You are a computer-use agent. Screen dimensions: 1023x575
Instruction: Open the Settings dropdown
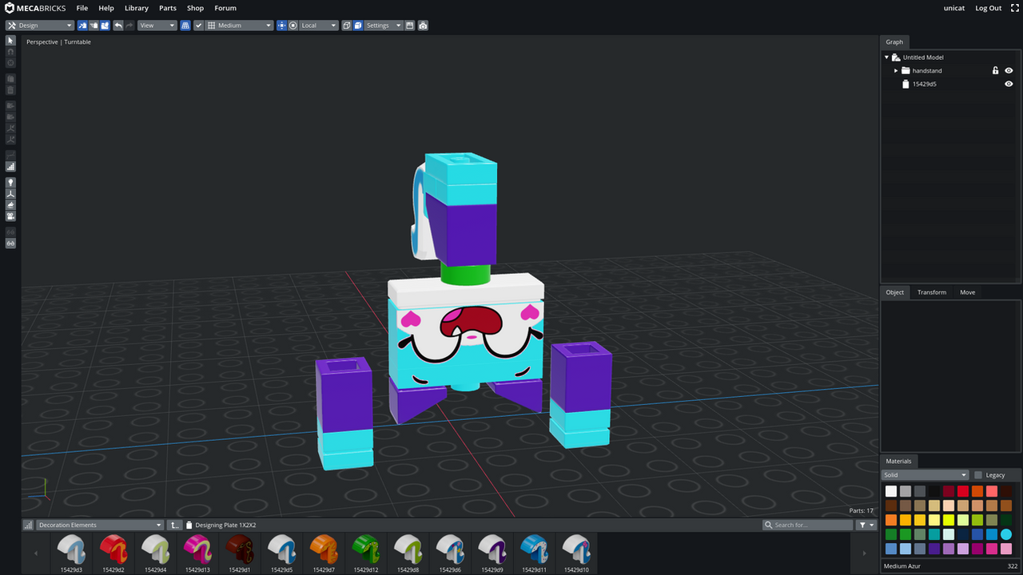click(384, 26)
